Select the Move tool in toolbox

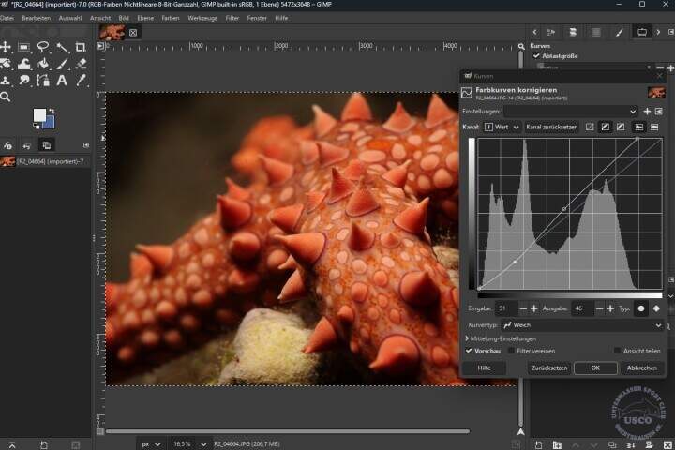[x=6, y=47]
